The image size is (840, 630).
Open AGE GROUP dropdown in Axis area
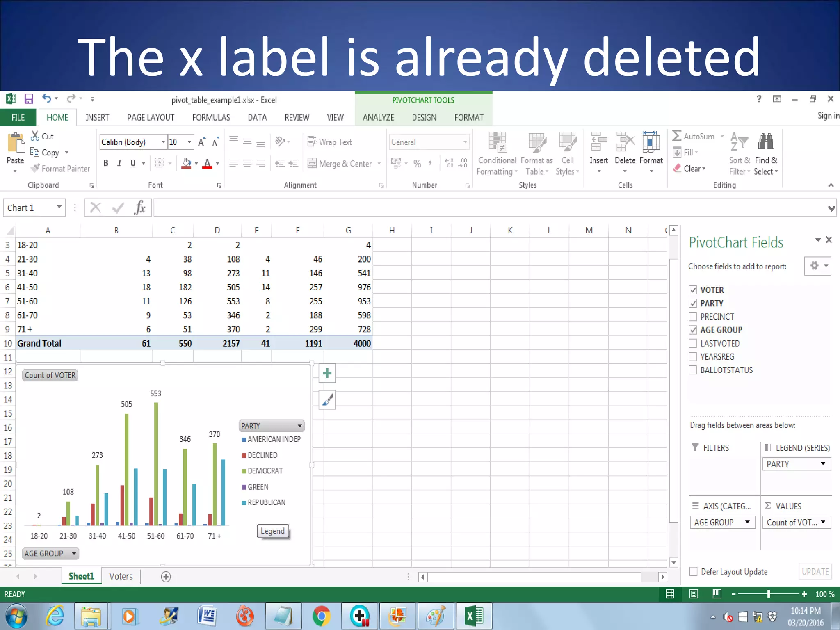(x=747, y=522)
